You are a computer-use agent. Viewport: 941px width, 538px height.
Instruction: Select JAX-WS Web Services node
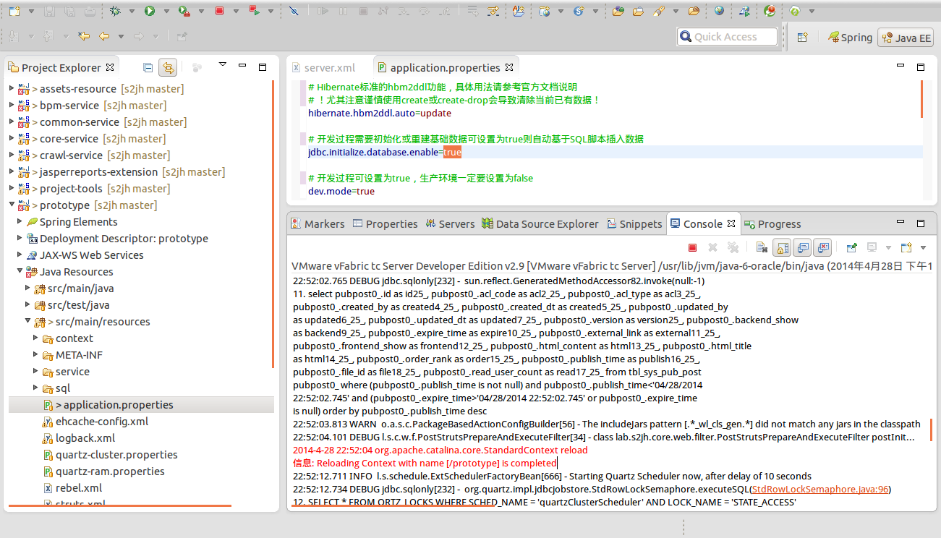coord(85,255)
